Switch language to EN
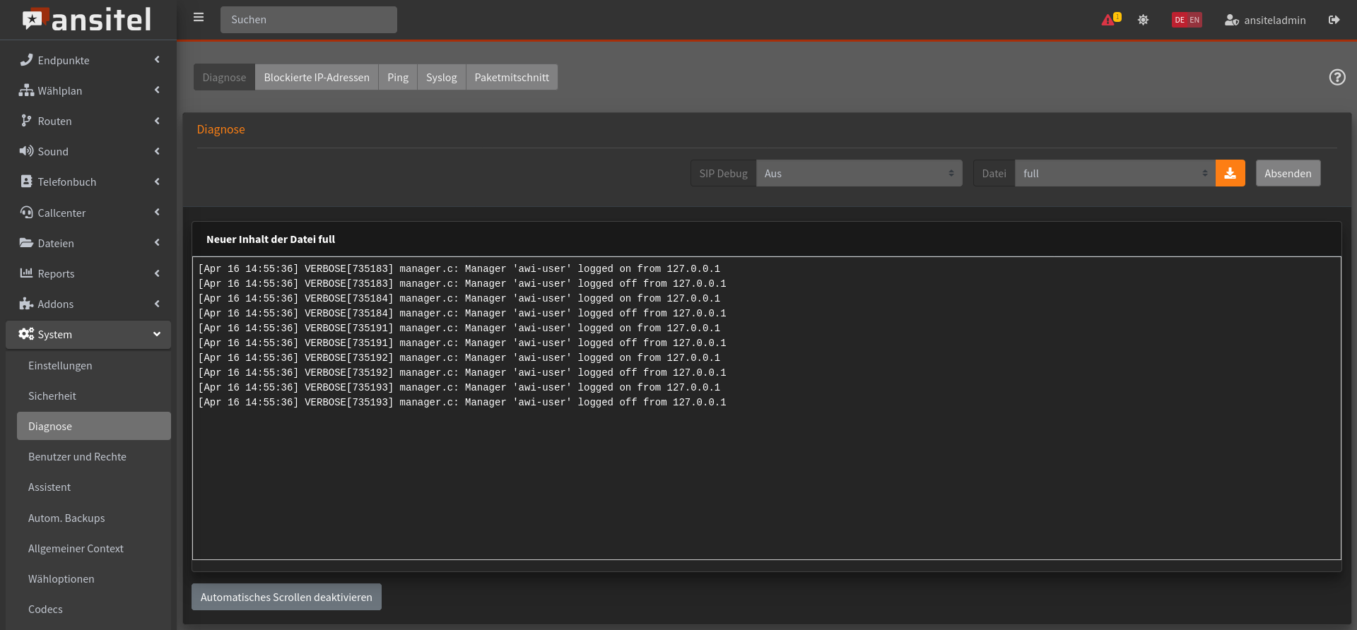 click(x=1194, y=20)
